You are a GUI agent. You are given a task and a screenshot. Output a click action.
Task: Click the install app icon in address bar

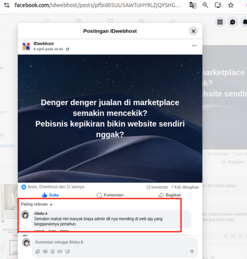(x=218, y=5)
